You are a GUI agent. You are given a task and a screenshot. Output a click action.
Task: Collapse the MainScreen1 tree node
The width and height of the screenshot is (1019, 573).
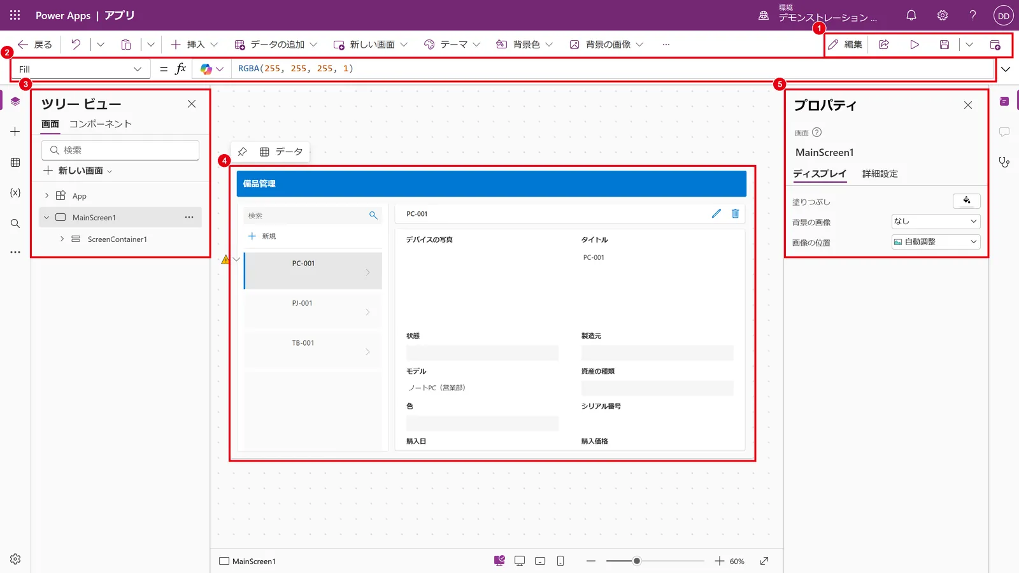pyautogui.click(x=46, y=218)
